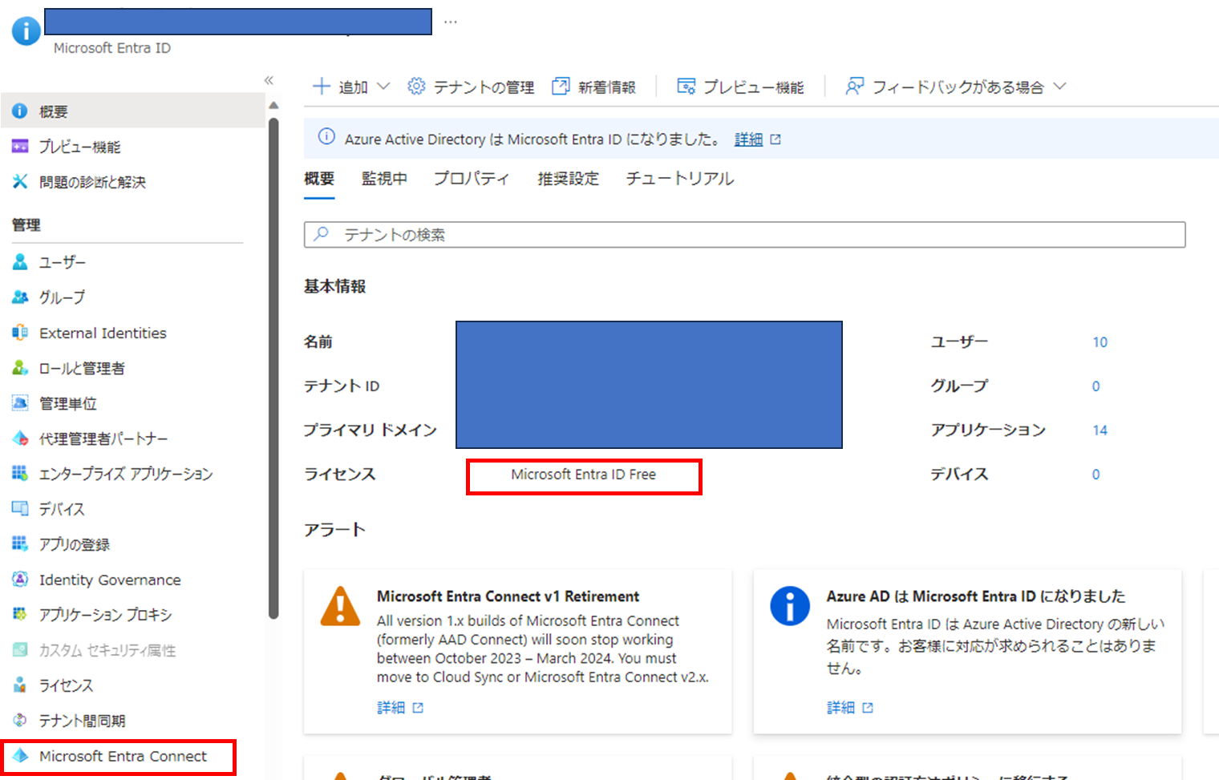1219x780 pixels.
Task: Click the sidebar scroll-up arrow
Action: coord(273,106)
